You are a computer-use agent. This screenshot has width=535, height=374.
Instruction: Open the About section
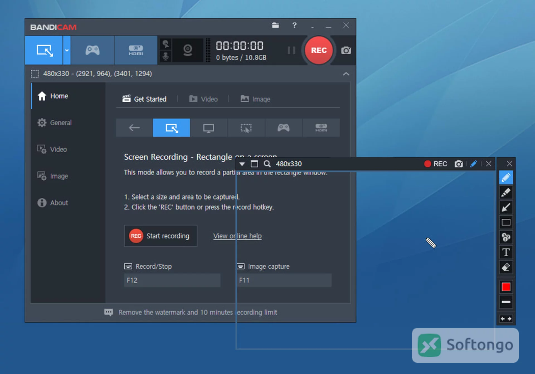(x=68, y=203)
